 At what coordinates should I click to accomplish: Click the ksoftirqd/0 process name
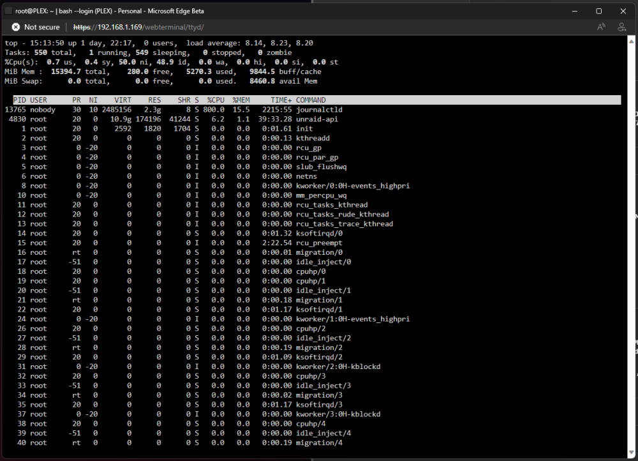click(320, 233)
